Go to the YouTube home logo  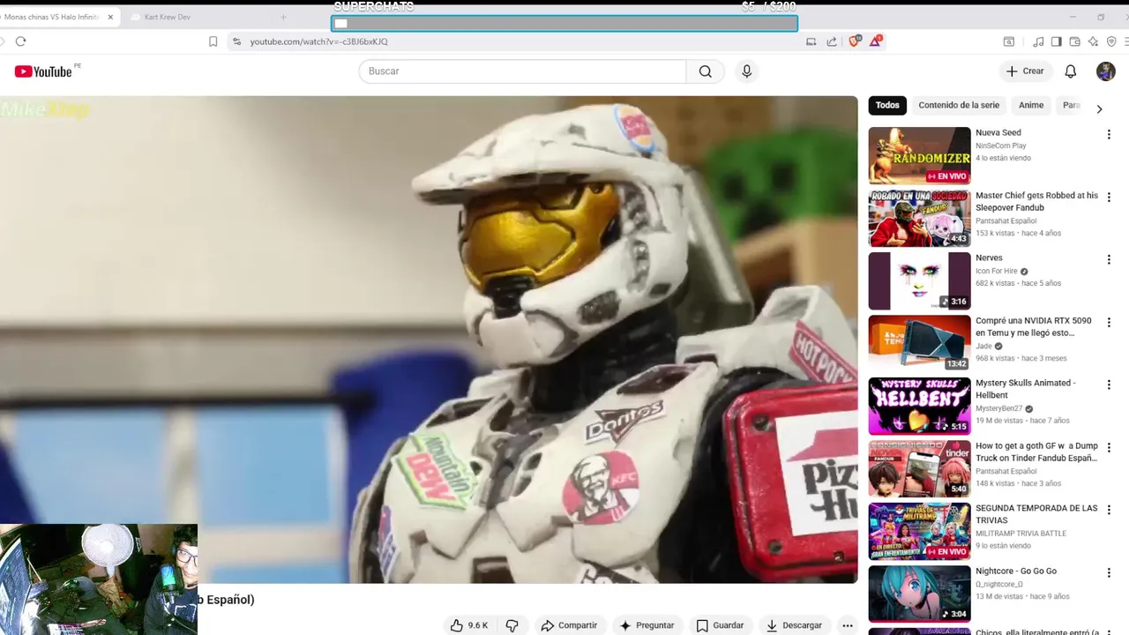tap(43, 71)
